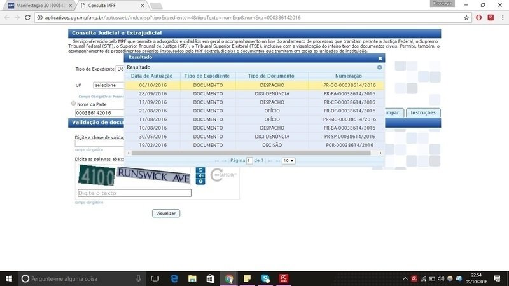Open reCAPTCHA help icon

click(200, 182)
